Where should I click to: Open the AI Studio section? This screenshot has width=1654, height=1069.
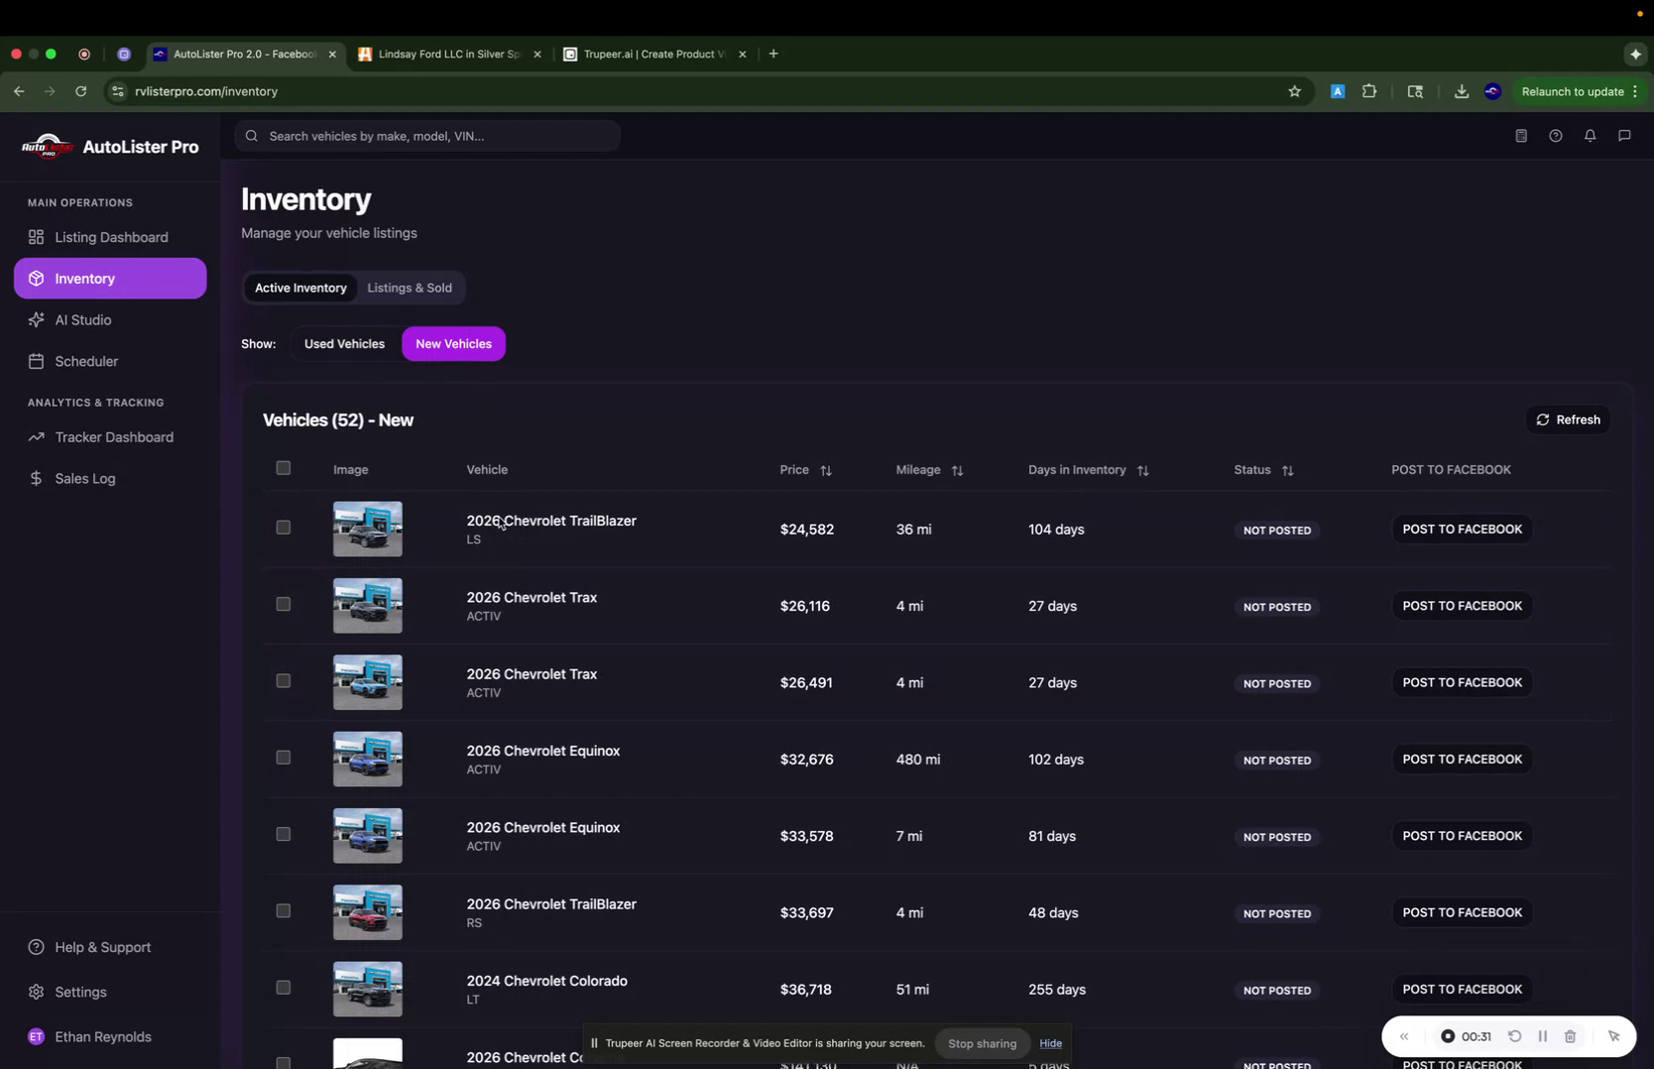(82, 319)
